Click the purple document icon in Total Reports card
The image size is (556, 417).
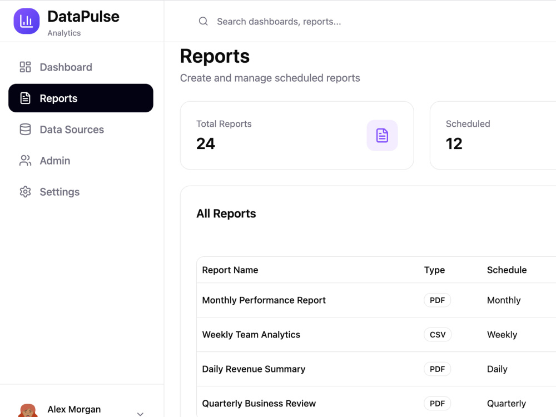[383, 136]
